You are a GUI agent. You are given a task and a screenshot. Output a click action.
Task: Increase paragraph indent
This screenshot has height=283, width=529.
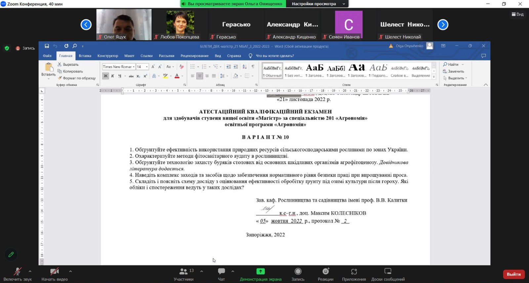236,67
